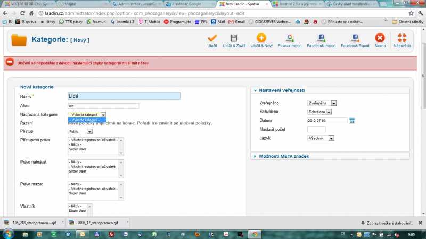Click the Alias input field
The width and height of the screenshot is (426, 239).
103,106
